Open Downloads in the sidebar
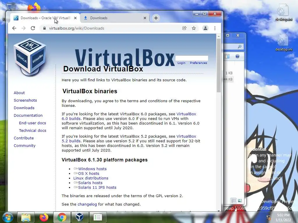Image resolution: width=298 pixels, height=223 pixels. (24, 108)
